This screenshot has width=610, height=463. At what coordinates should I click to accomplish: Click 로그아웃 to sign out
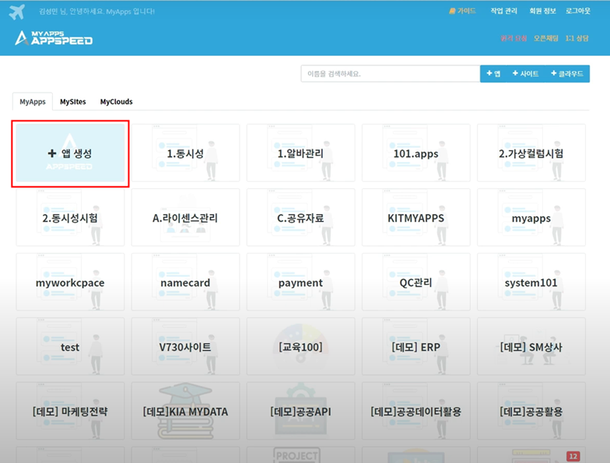click(578, 11)
